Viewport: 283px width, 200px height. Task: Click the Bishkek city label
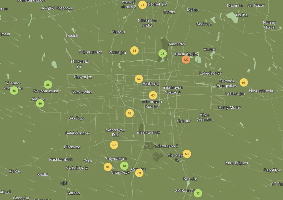coord(151,84)
